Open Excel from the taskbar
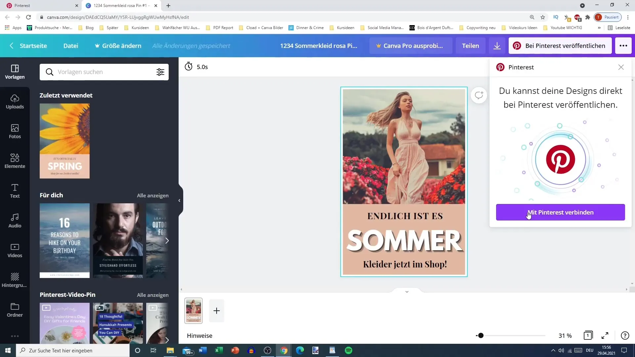This screenshot has width=635, height=357. (x=219, y=350)
